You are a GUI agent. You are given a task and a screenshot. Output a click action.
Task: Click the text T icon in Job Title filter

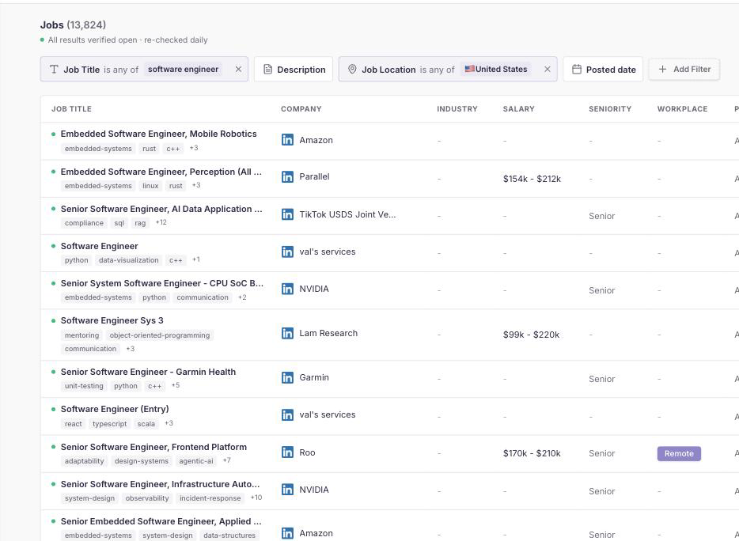[54, 70]
